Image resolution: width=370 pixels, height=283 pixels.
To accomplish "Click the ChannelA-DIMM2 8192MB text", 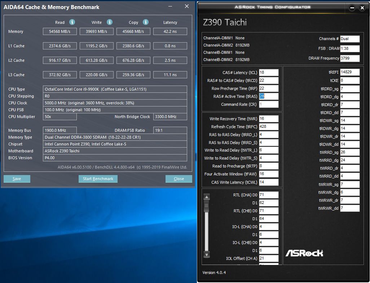I will point(226,45).
